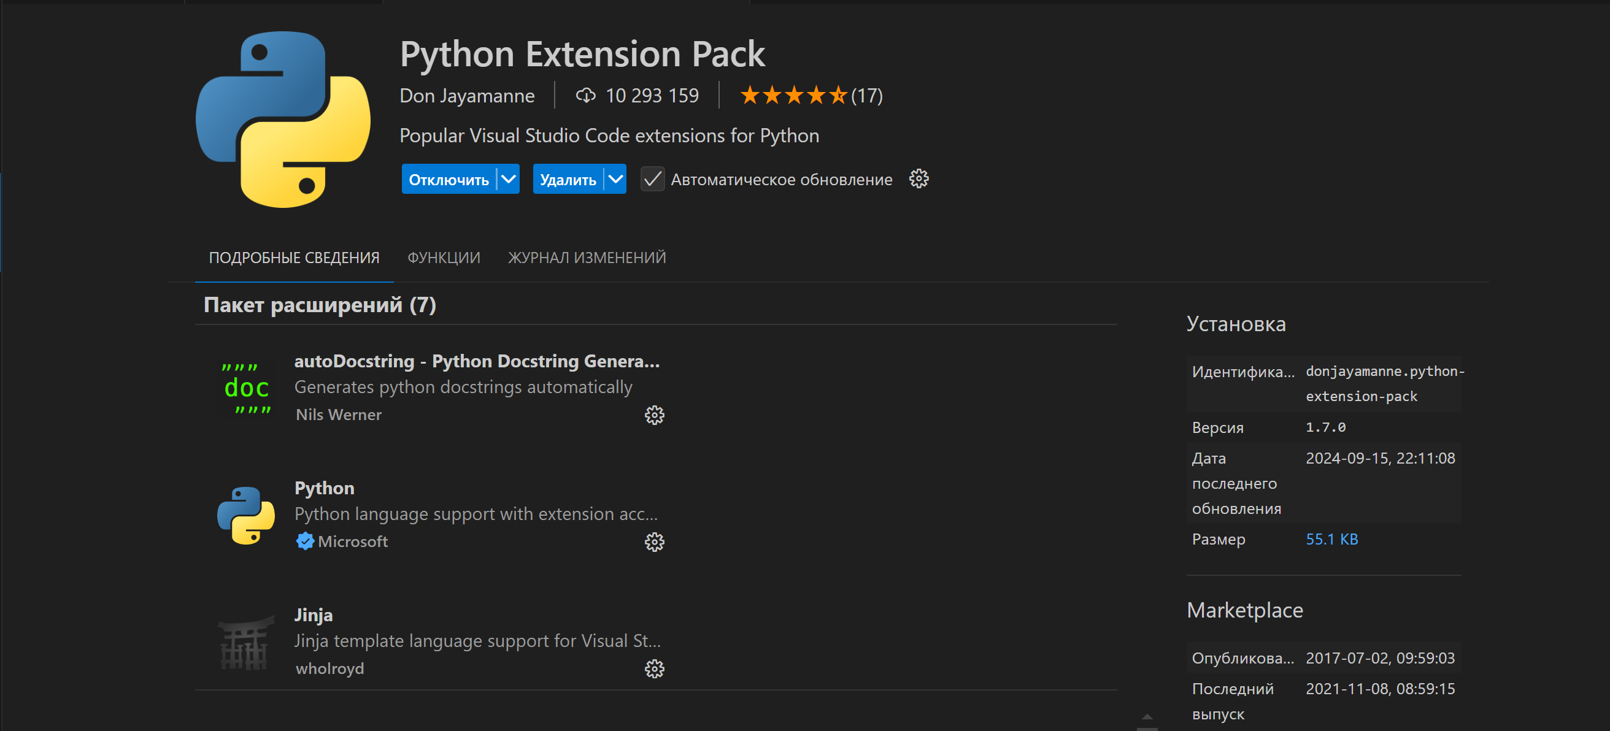
Task: Open the Jinja extension manage gear icon
Action: click(653, 669)
